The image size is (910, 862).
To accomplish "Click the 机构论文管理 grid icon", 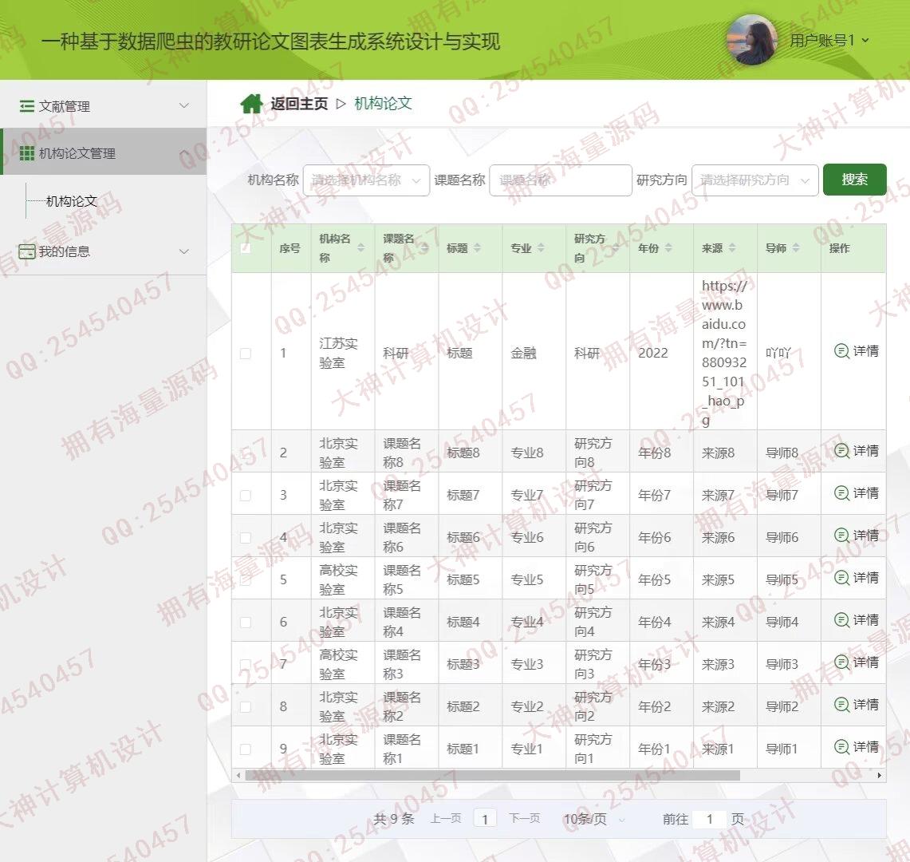I will click(x=26, y=153).
